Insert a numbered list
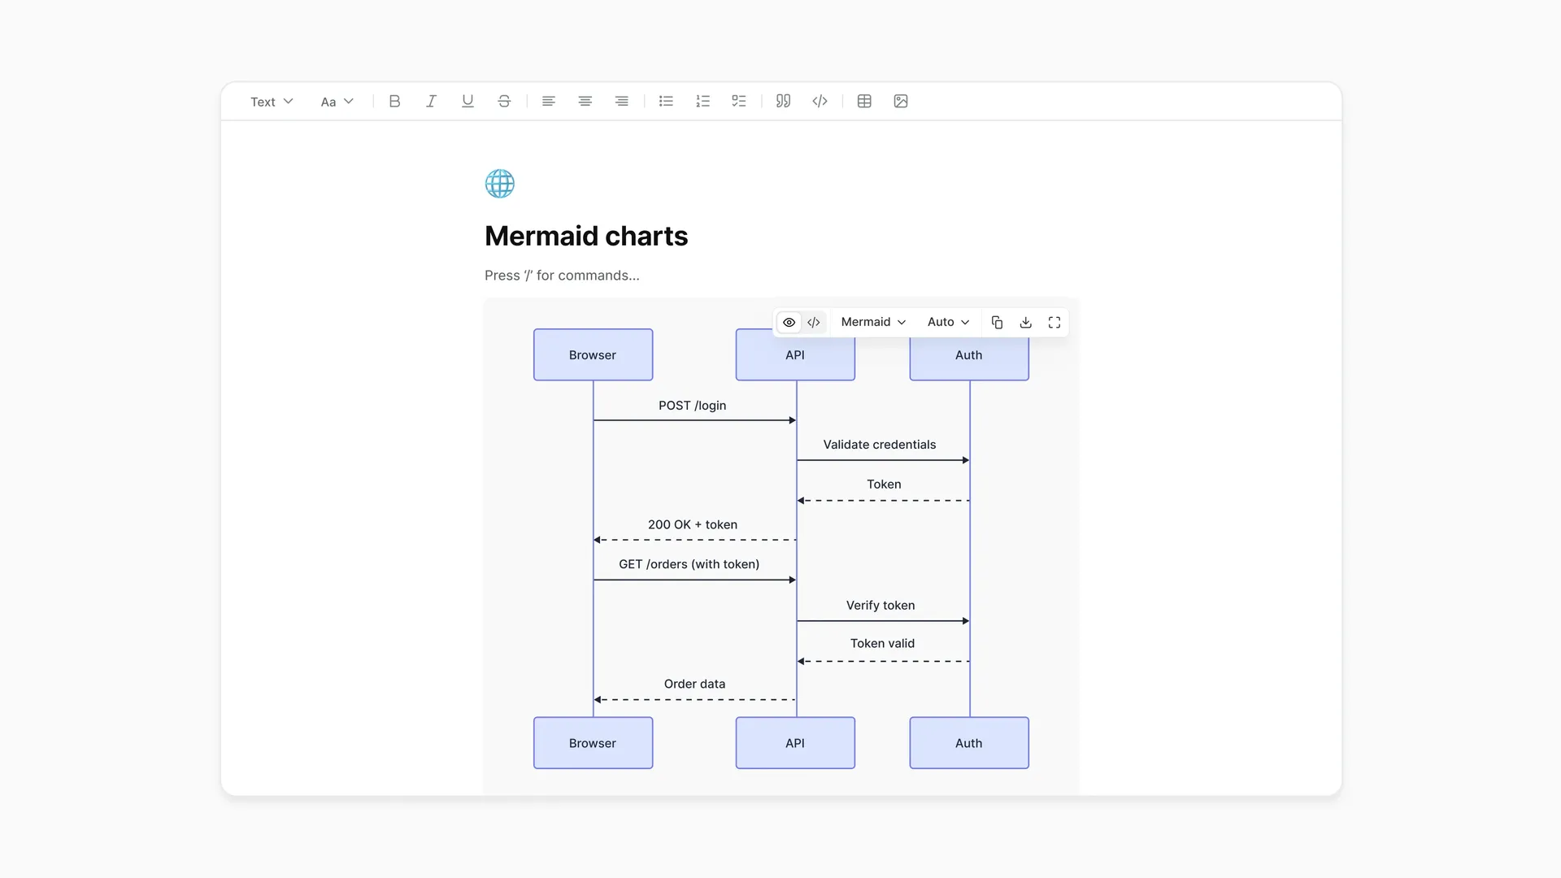Viewport: 1561px width, 878px height. click(x=702, y=102)
